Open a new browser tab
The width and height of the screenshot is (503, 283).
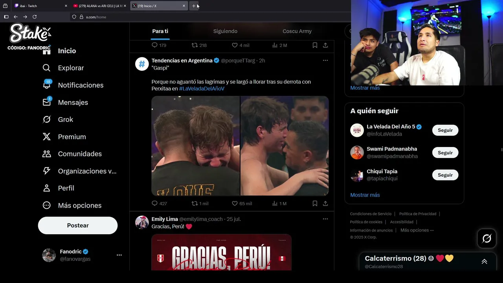194,6
